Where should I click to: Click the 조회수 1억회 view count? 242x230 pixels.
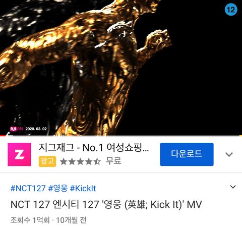click(x=30, y=220)
